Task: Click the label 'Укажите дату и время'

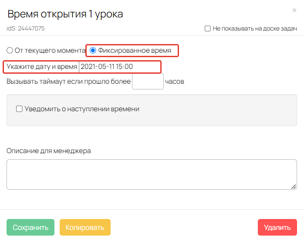Action: click(x=42, y=67)
